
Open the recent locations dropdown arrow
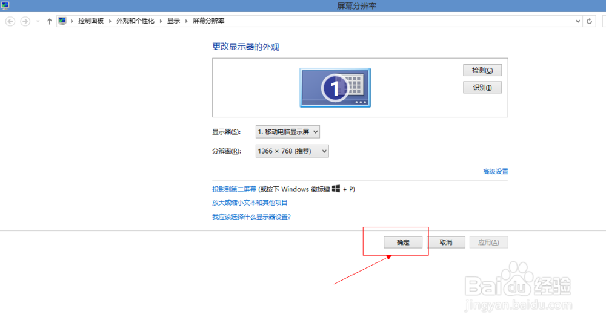click(x=38, y=21)
